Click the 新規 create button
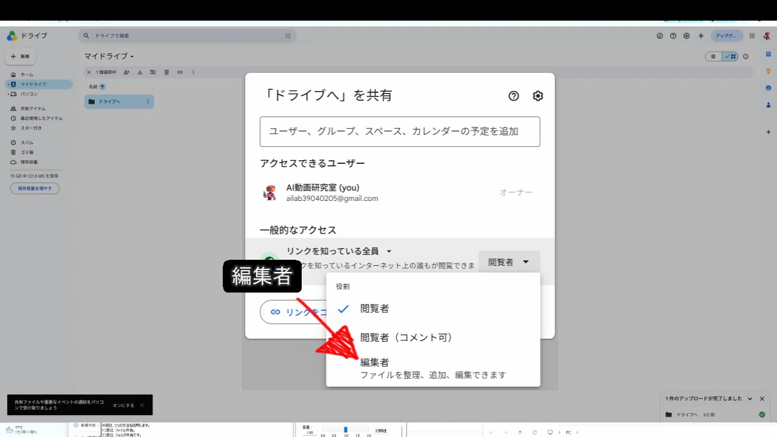 click(20, 56)
